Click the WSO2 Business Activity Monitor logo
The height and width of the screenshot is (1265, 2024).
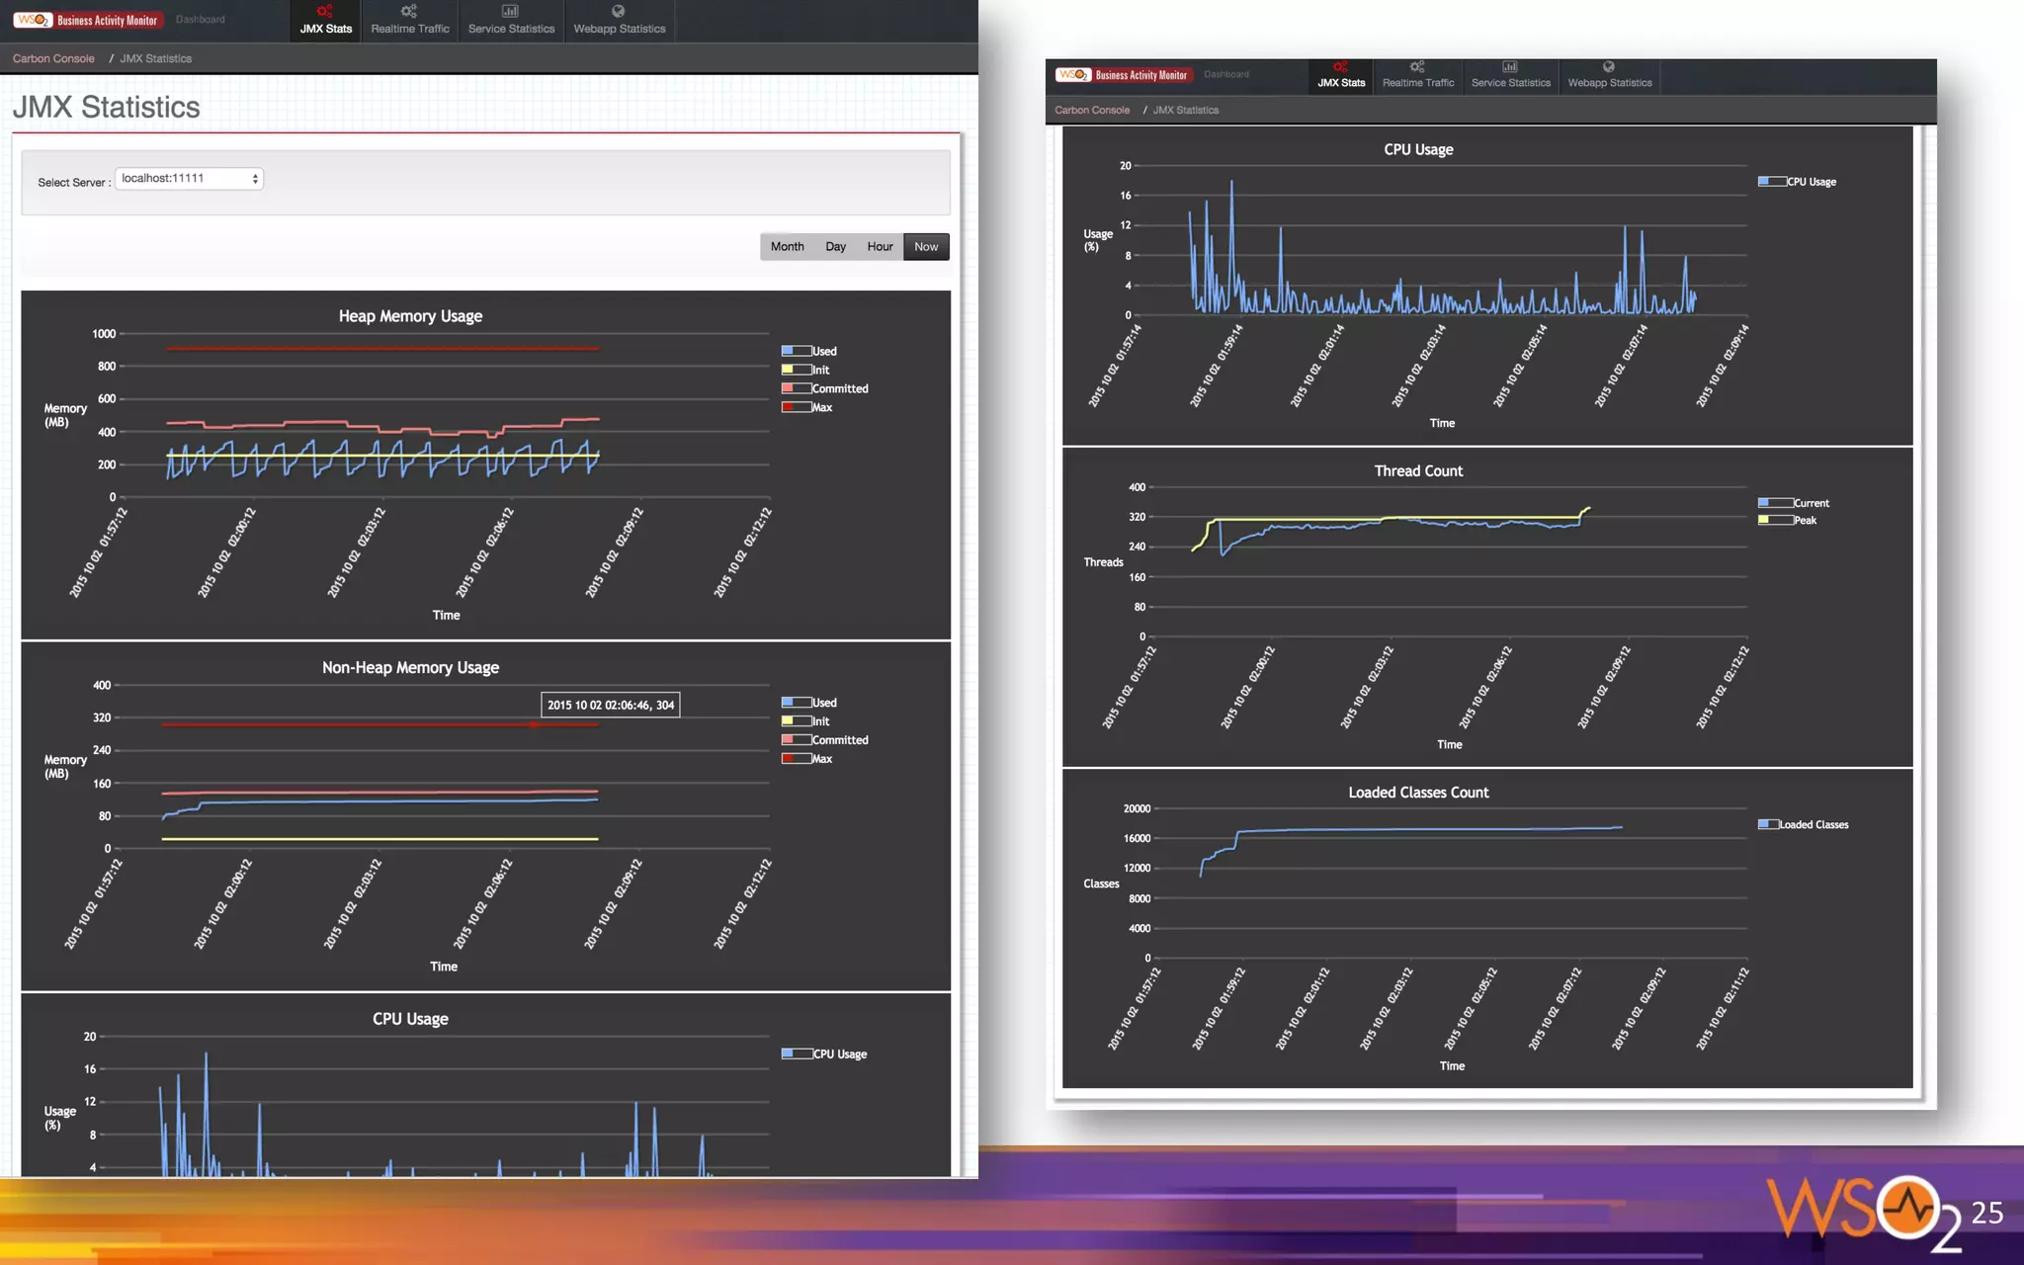click(x=87, y=20)
